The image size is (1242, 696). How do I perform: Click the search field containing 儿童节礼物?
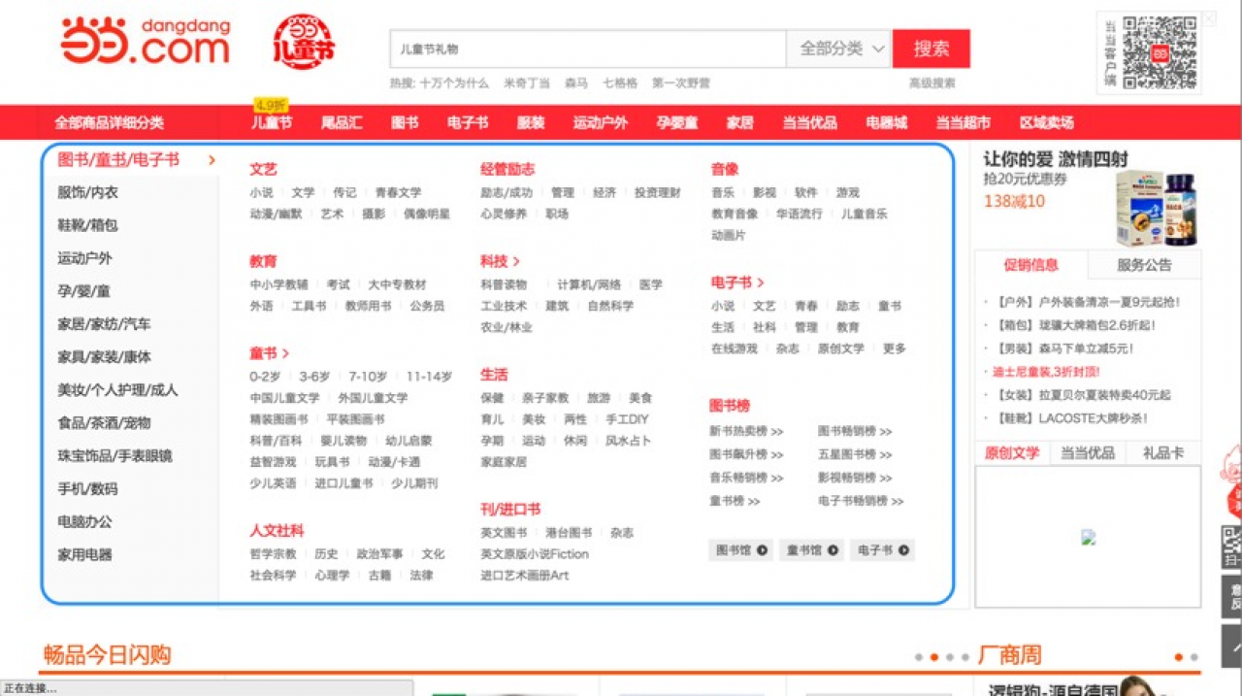coord(588,49)
